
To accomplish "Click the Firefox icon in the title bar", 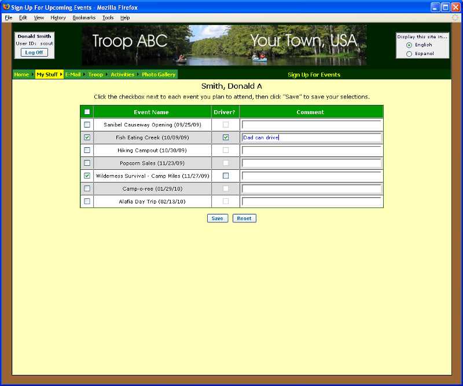I will point(6,6).
